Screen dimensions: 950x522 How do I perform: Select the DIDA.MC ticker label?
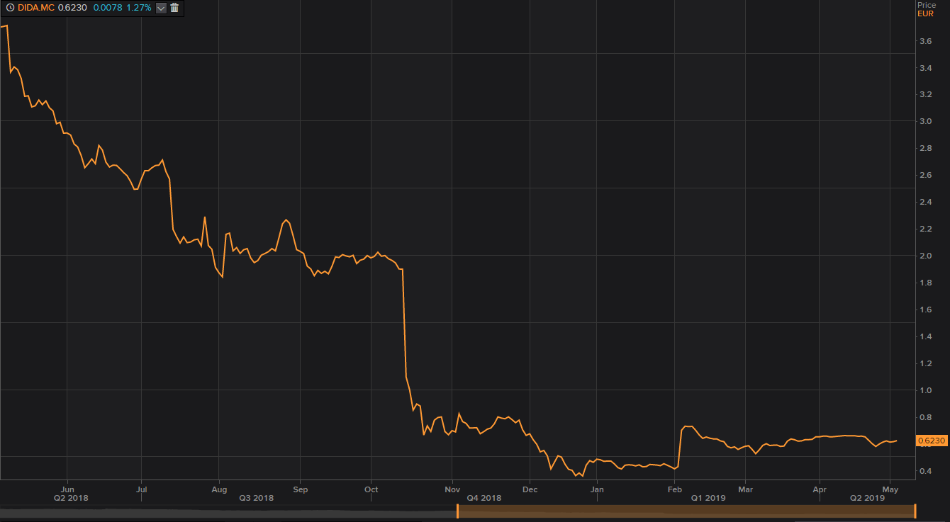(36, 8)
